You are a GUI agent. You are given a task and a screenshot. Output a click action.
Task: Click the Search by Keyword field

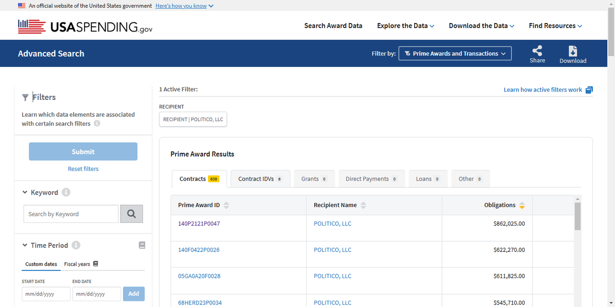coord(71,214)
